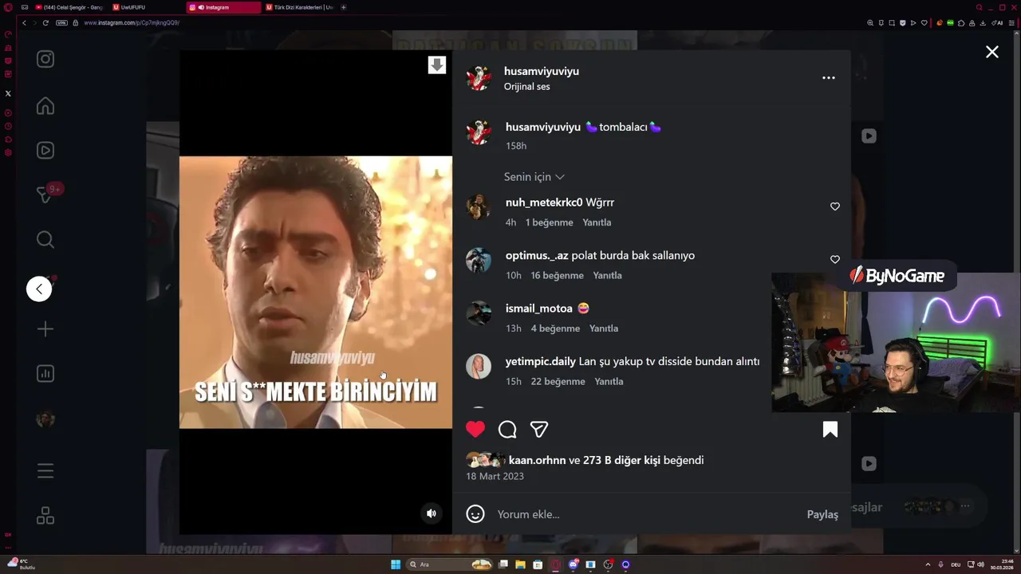Switch to the Türk Dizi Karakterleri tab
This screenshot has height=574, width=1021.
pos(299,7)
